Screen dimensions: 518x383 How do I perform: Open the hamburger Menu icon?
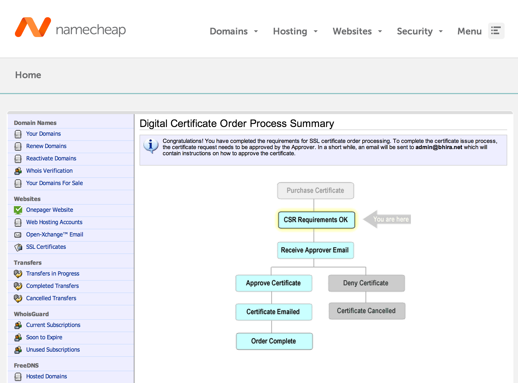tap(496, 31)
